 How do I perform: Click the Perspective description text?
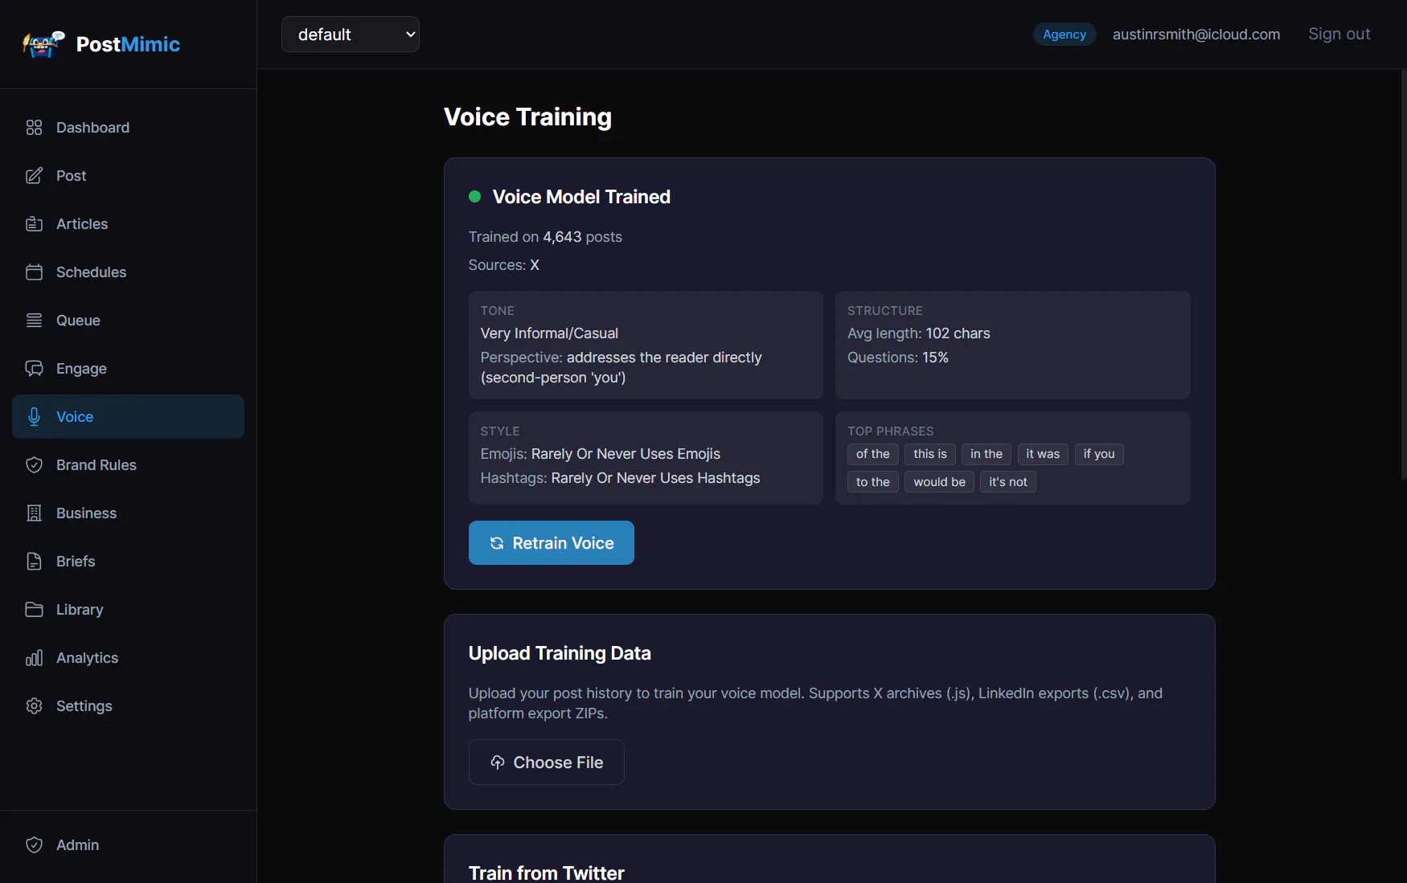click(621, 367)
